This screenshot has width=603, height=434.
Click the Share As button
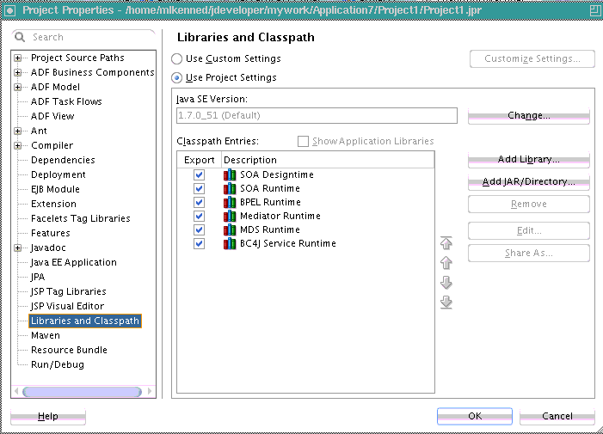pos(529,254)
